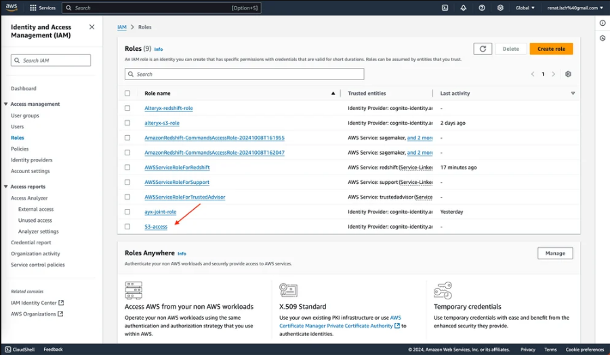Click the X.509 Standard certificate icon
Viewport: 610px width, 355px height.
coord(288,291)
